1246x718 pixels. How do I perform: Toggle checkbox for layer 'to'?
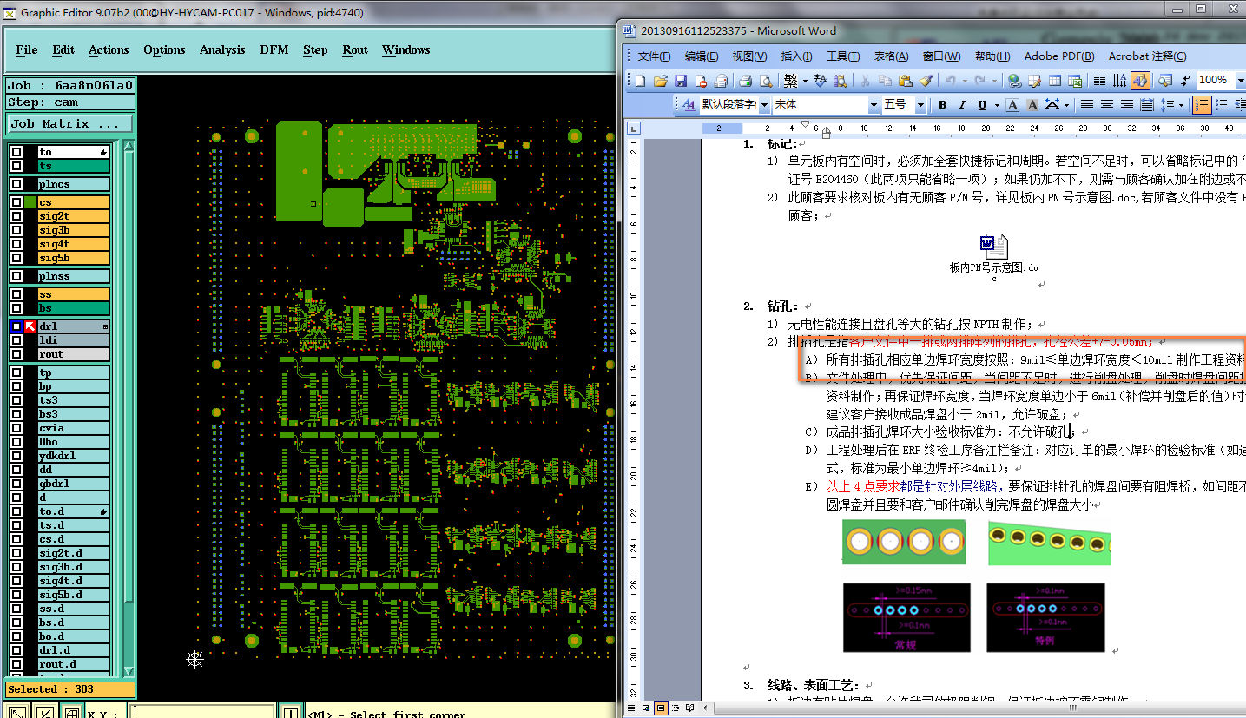pyautogui.click(x=16, y=152)
